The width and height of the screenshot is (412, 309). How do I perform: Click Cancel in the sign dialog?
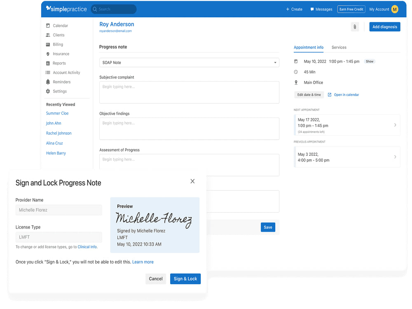click(x=156, y=279)
